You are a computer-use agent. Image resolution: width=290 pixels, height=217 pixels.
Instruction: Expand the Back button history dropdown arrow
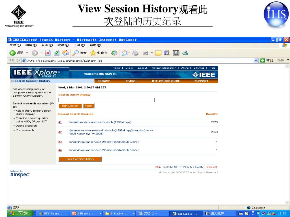27,53
